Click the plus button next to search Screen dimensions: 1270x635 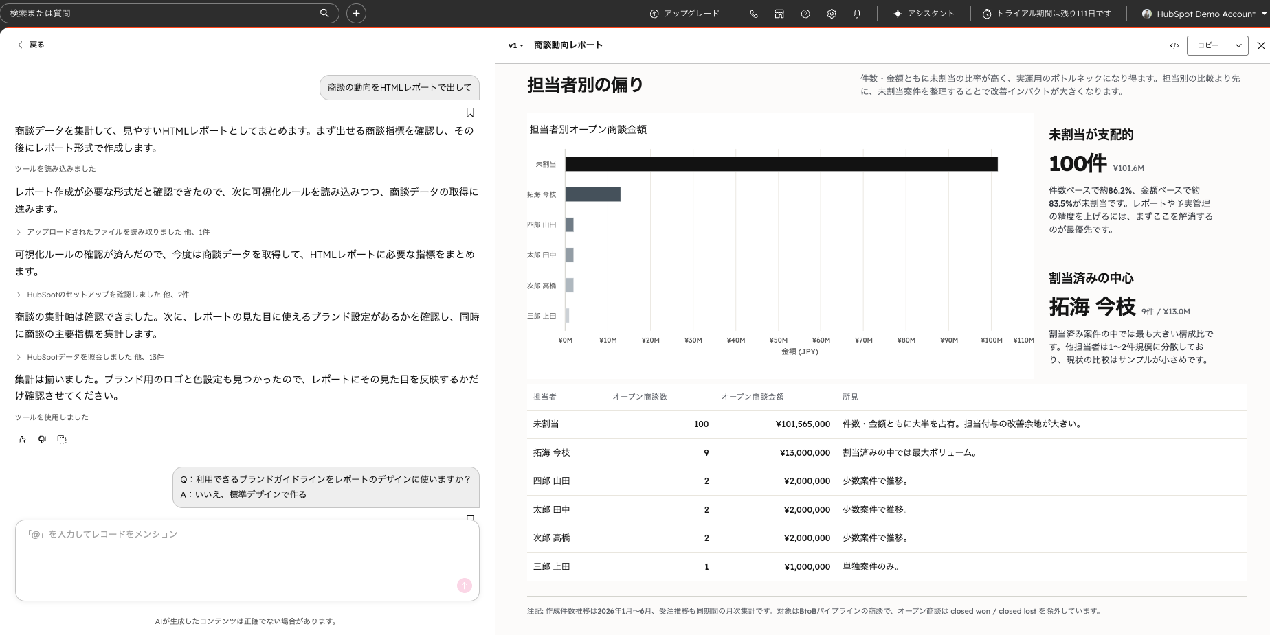(x=356, y=13)
